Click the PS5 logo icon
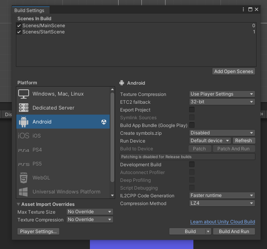Image resolution: width=267 pixels, height=249 pixels. [x=24, y=164]
